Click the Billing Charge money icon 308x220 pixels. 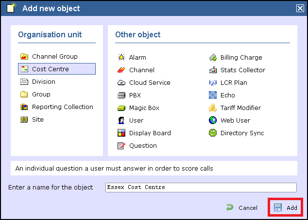(213, 57)
